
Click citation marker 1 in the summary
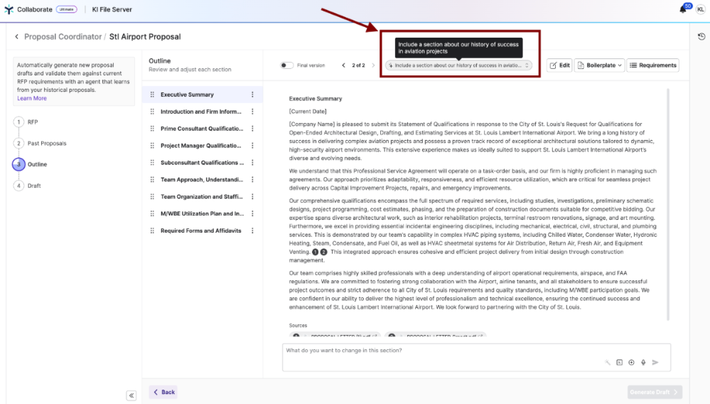[315, 252]
